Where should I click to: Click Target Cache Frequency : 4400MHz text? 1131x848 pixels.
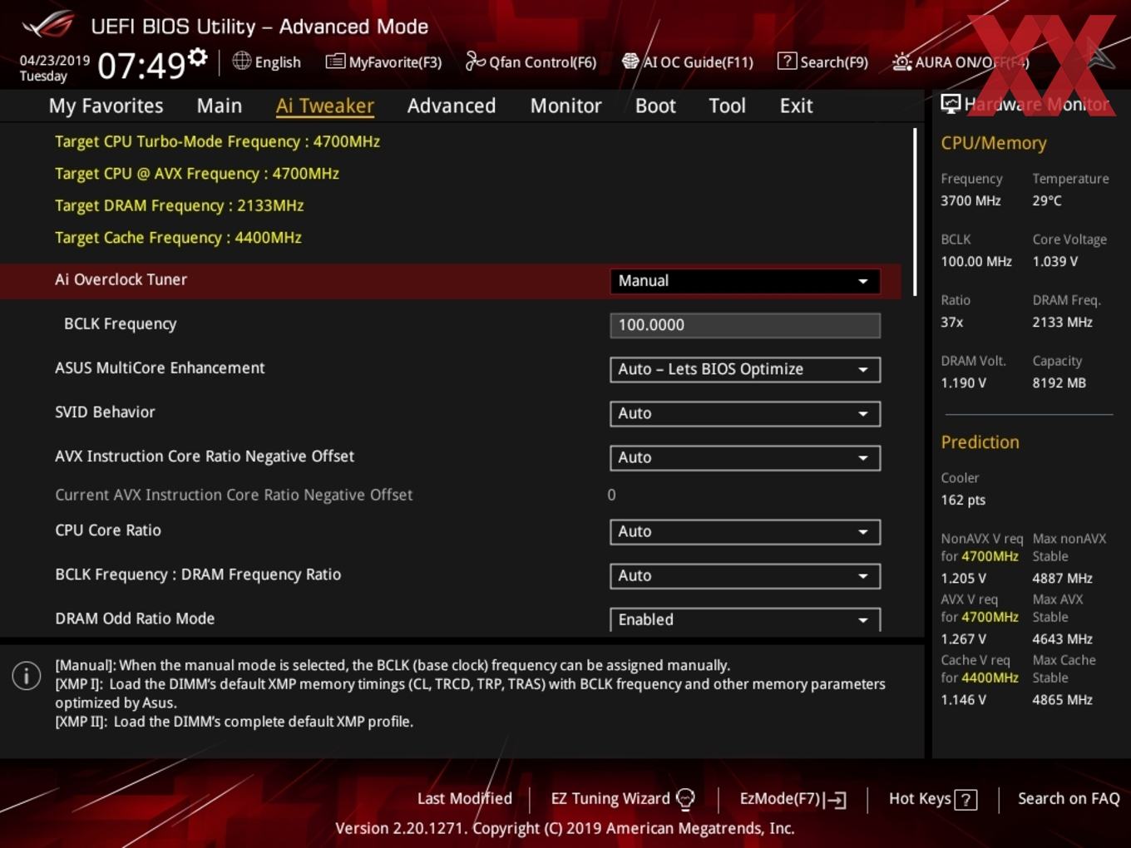pyautogui.click(x=178, y=238)
